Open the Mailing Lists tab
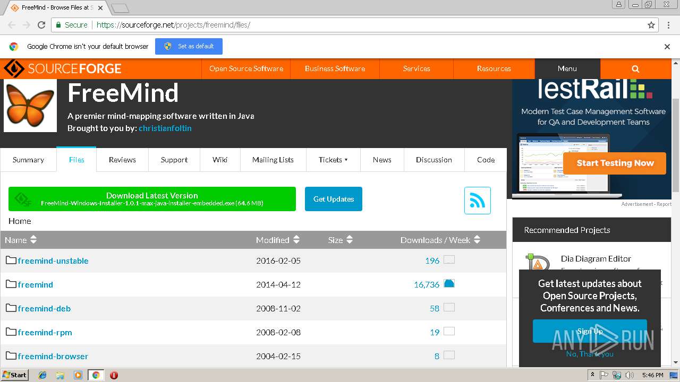 tap(273, 160)
